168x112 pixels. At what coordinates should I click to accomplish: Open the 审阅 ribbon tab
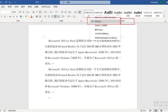[x=30, y=7]
